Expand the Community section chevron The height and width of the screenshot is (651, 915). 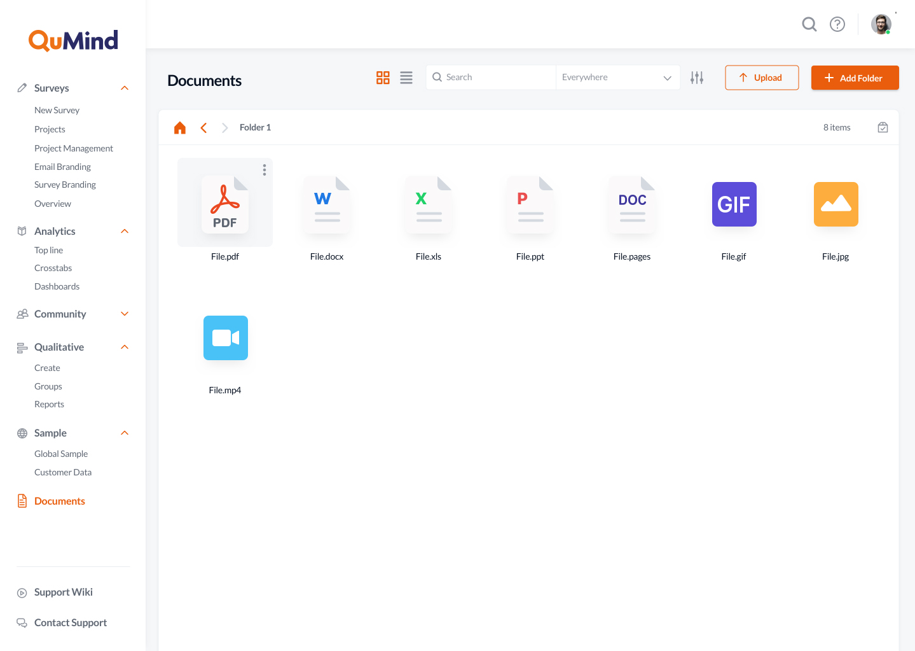[125, 314]
